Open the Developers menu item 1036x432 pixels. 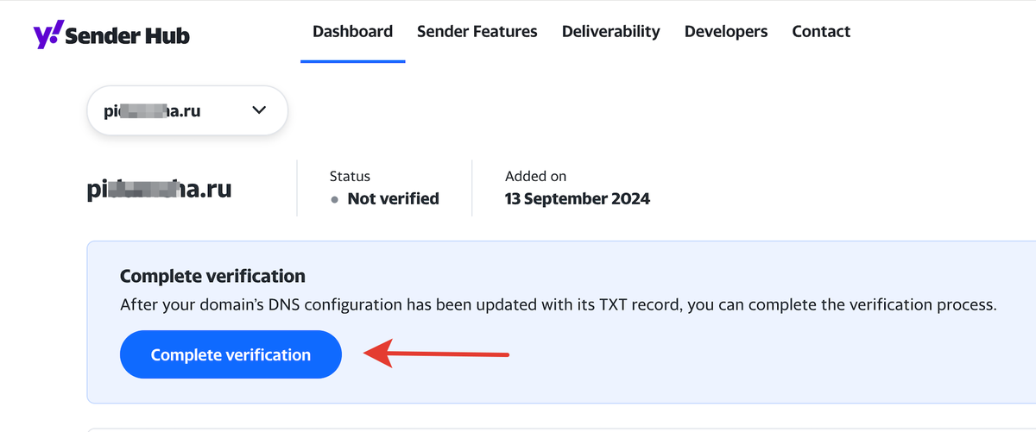pyautogui.click(x=726, y=32)
